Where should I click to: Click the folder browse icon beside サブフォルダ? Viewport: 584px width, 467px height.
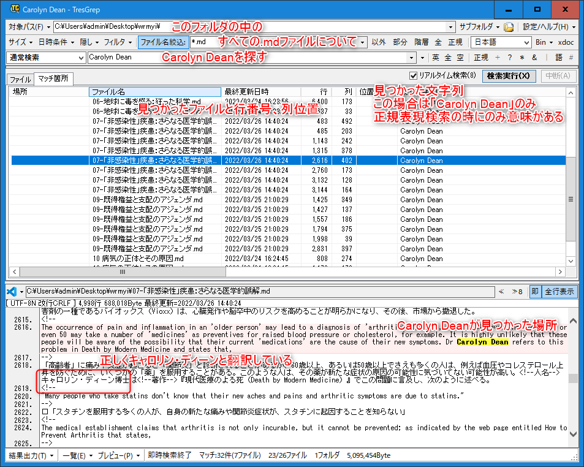coord(509,27)
